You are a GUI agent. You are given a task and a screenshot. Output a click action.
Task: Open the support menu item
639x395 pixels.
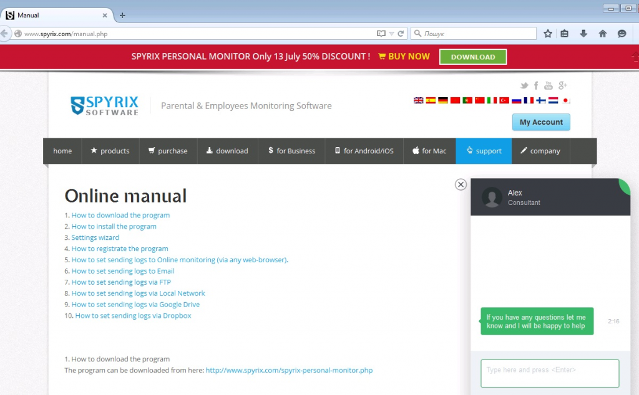click(x=484, y=151)
